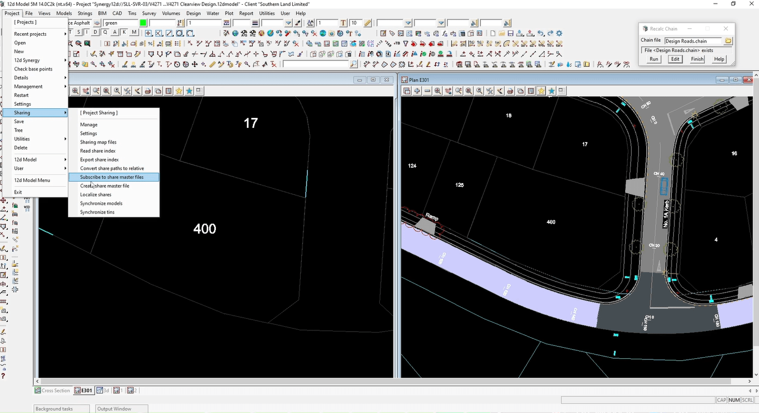This screenshot has width=759, height=413.
Task: Click the four-way move arrows icon
Action: coord(194,64)
